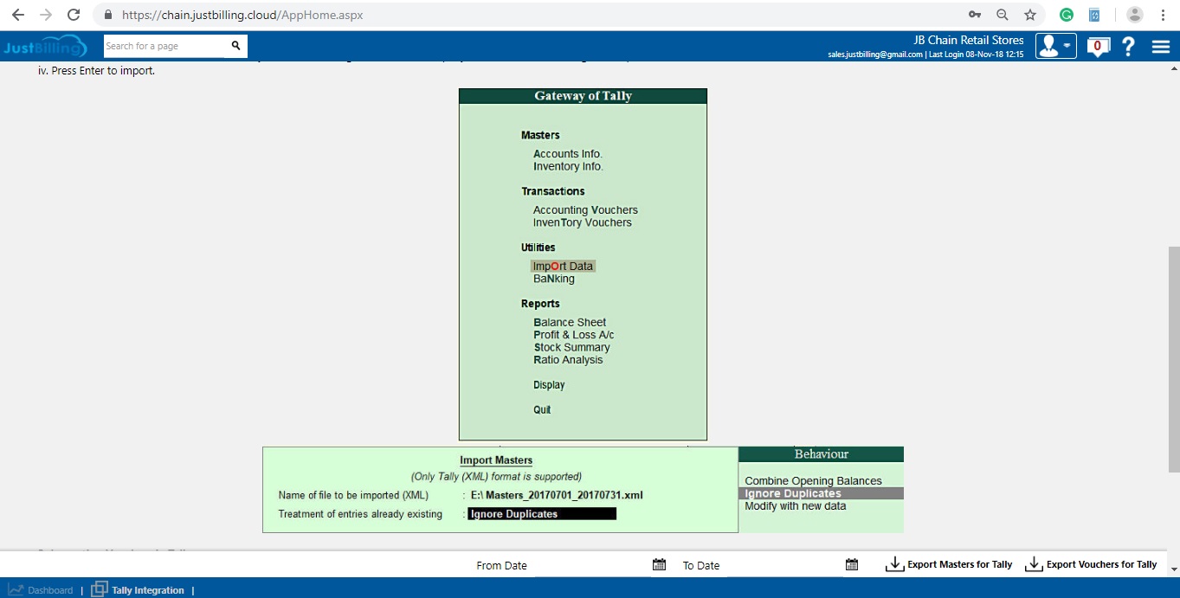Click 'Accounting Vouchers' under Transactions
Screen dimensions: 1180x598
tap(585, 210)
